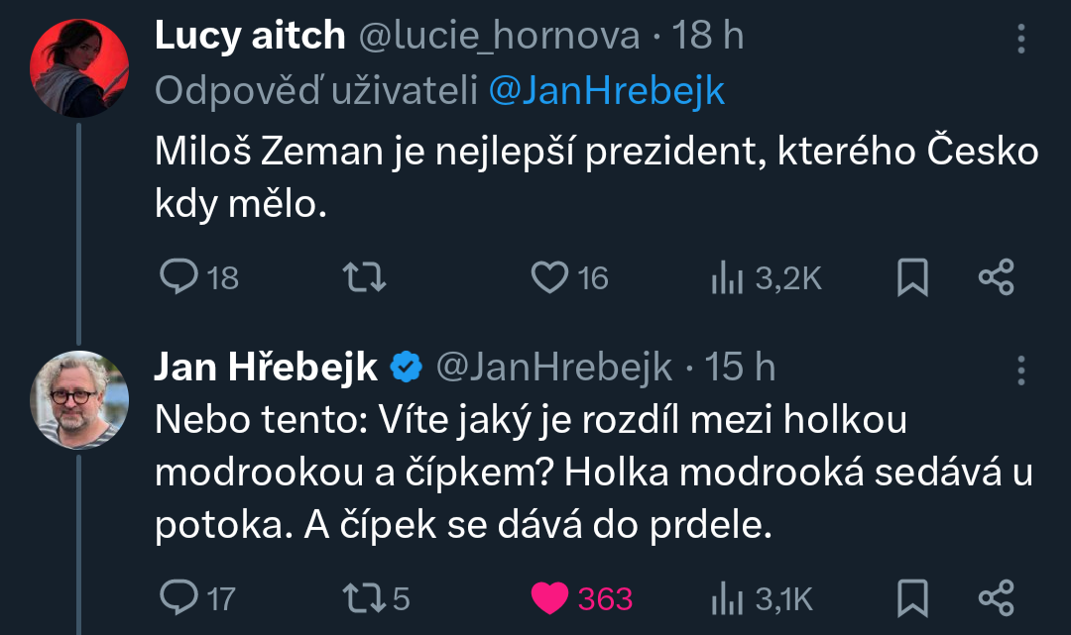
Task: Open more options for Lucy aitch's tweet
Action: click(1021, 39)
